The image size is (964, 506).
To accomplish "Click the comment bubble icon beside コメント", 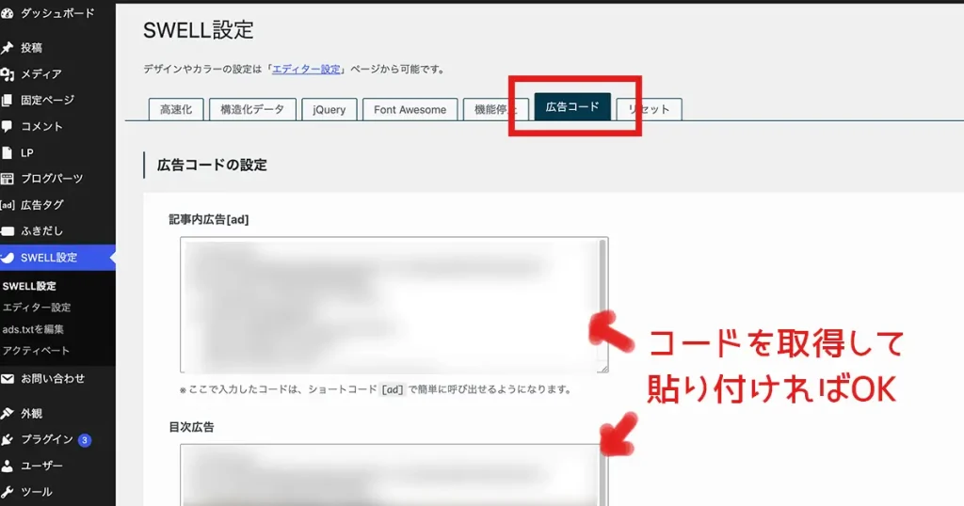I will tap(7, 126).
